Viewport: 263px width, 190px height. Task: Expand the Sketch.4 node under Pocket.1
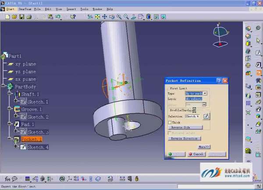coord(16,148)
